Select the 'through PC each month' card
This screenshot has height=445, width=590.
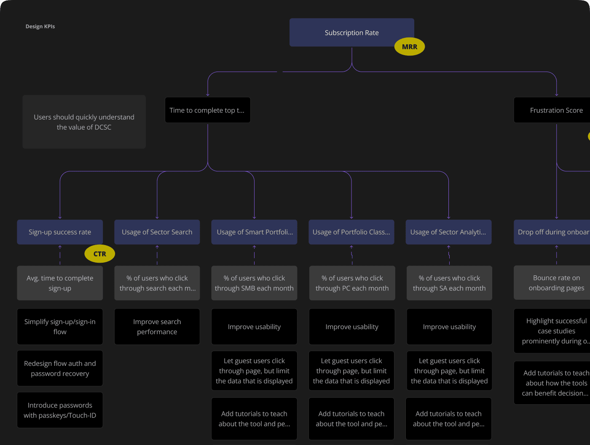[x=352, y=283]
